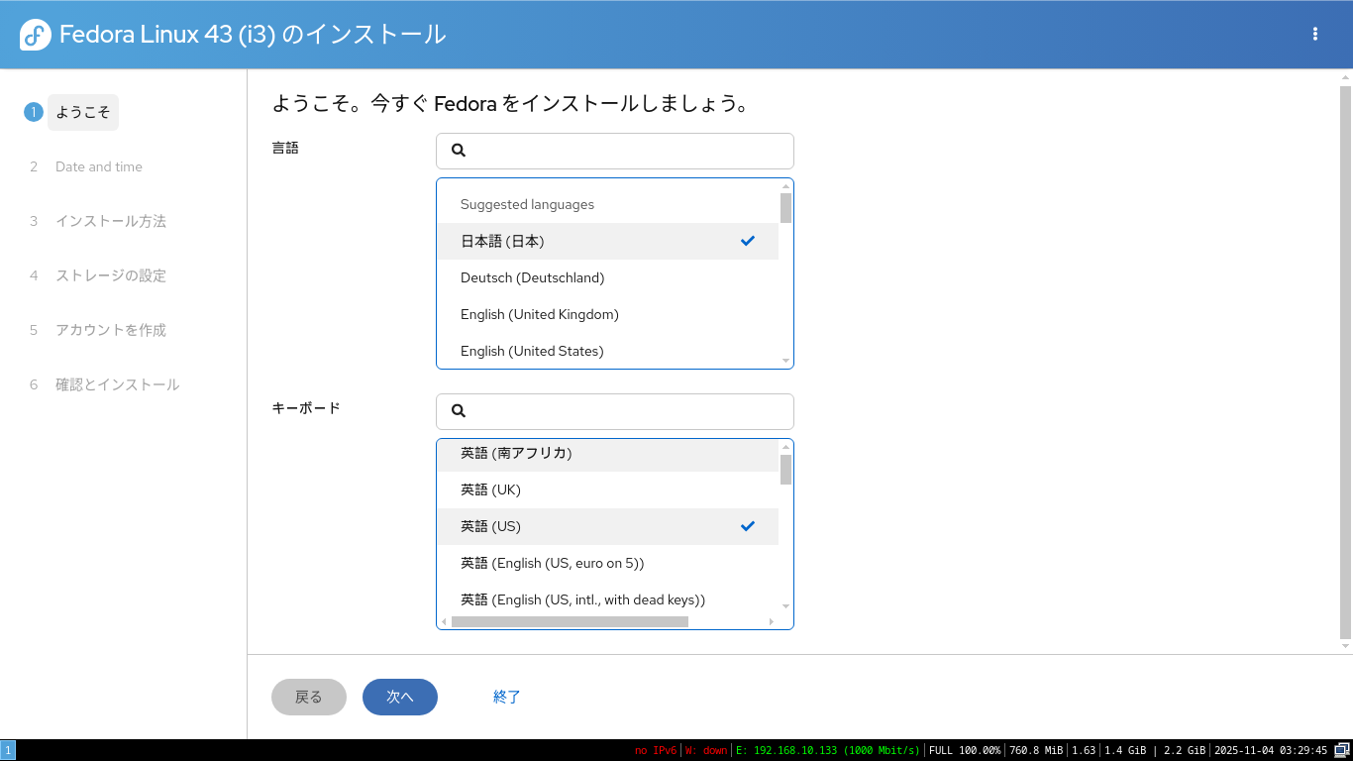Click the '1.4 GiB | 2.2 GiB' memory status
Image resolution: width=1353 pixels, height=761 pixels.
[1155, 751]
